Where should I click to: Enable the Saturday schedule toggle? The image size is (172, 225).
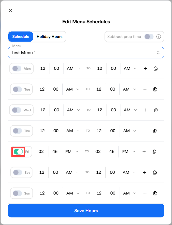coord(17,172)
